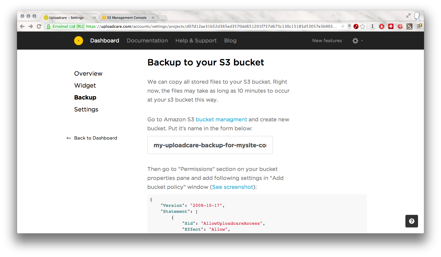Open a new browser tab
The width and height of the screenshot is (441, 257).
tap(163, 18)
